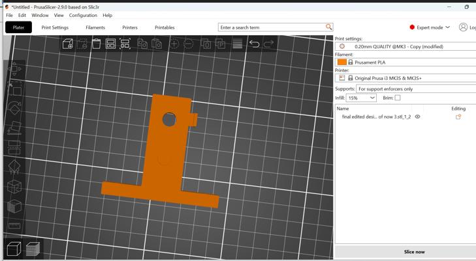476x261 pixels.
Task: Open the Supports dropdown
Action: (416, 89)
